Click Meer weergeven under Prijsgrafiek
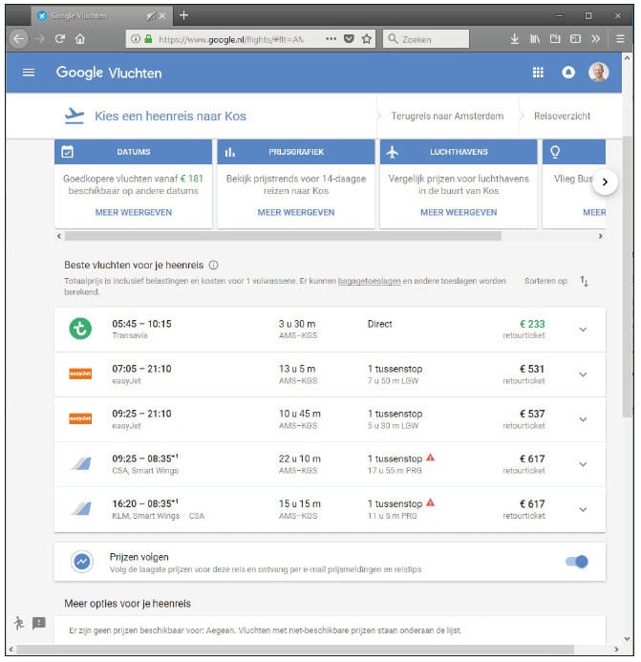This screenshot has width=641, height=662. coord(296,212)
